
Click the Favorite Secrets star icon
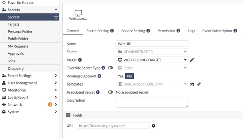coord(4,3)
